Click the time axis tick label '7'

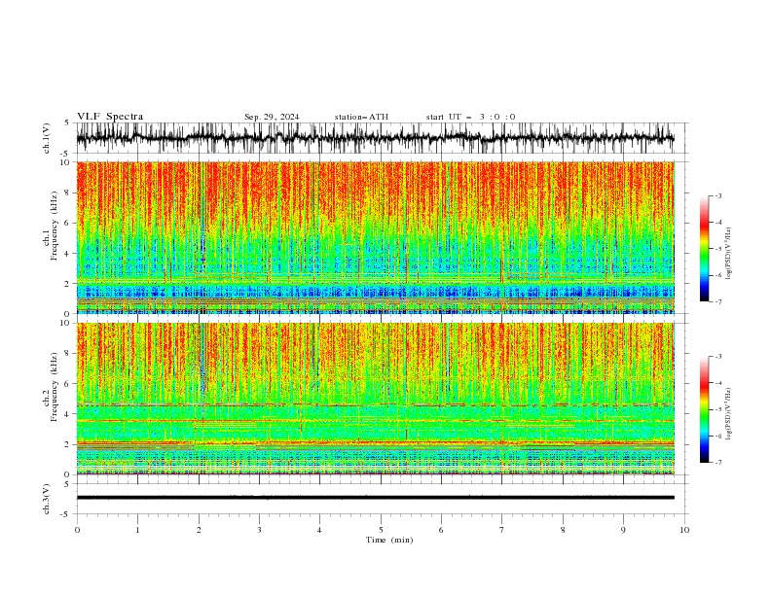[502, 530]
